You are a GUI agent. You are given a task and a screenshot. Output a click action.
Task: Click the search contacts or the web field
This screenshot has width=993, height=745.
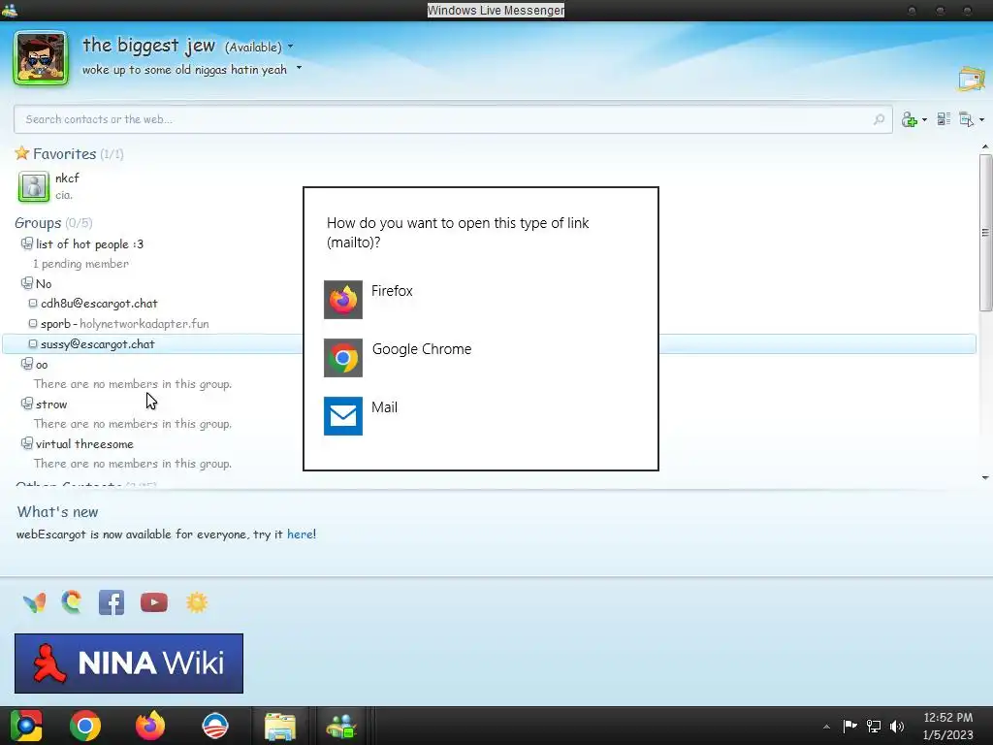point(453,119)
